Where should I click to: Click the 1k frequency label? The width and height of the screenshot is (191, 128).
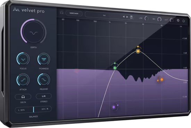click(x=110, y=22)
